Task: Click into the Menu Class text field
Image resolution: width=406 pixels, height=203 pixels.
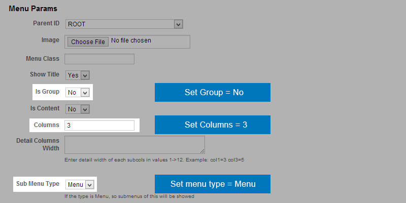Action: [99, 59]
